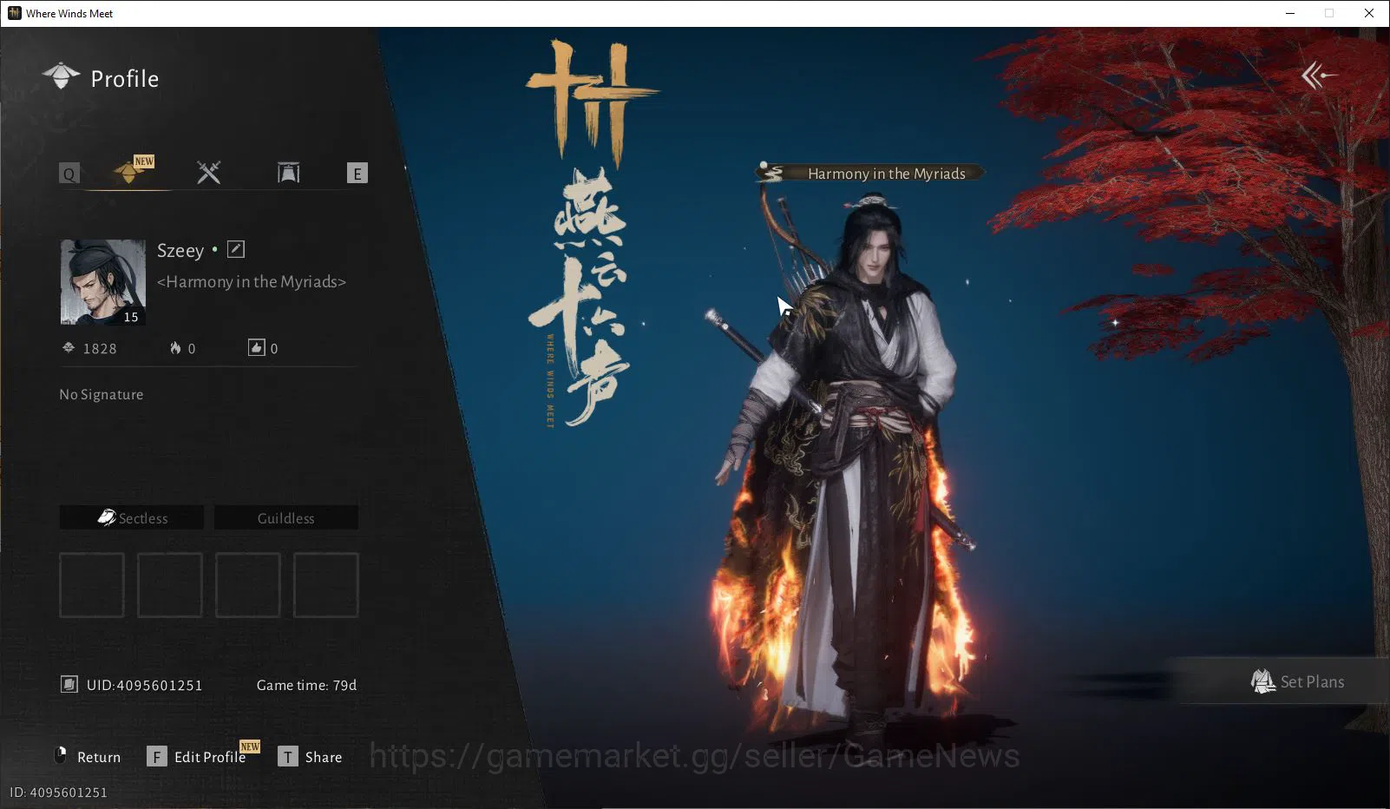This screenshot has width=1390, height=809.
Task: Click the T key icon for Share
Action: point(288,757)
